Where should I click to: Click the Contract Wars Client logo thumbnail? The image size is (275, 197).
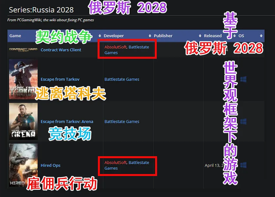(x=23, y=50)
